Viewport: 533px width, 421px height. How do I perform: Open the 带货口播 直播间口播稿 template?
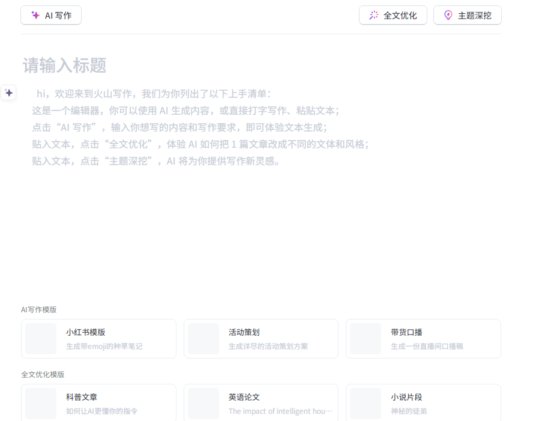click(x=423, y=338)
